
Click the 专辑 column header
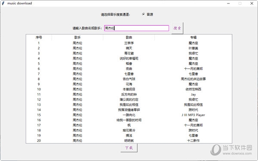click(x=193, y=37)
